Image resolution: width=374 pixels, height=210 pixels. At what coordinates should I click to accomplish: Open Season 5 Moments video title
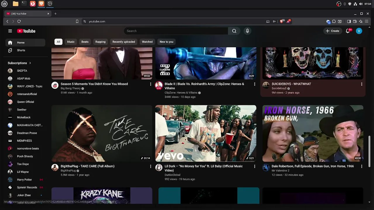coord(94,84)
